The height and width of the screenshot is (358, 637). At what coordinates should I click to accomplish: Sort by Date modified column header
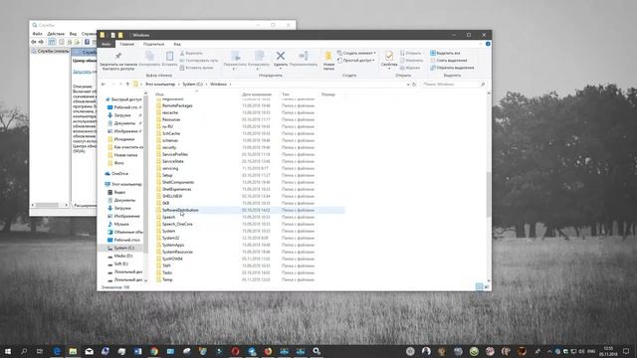click(257, 94)
